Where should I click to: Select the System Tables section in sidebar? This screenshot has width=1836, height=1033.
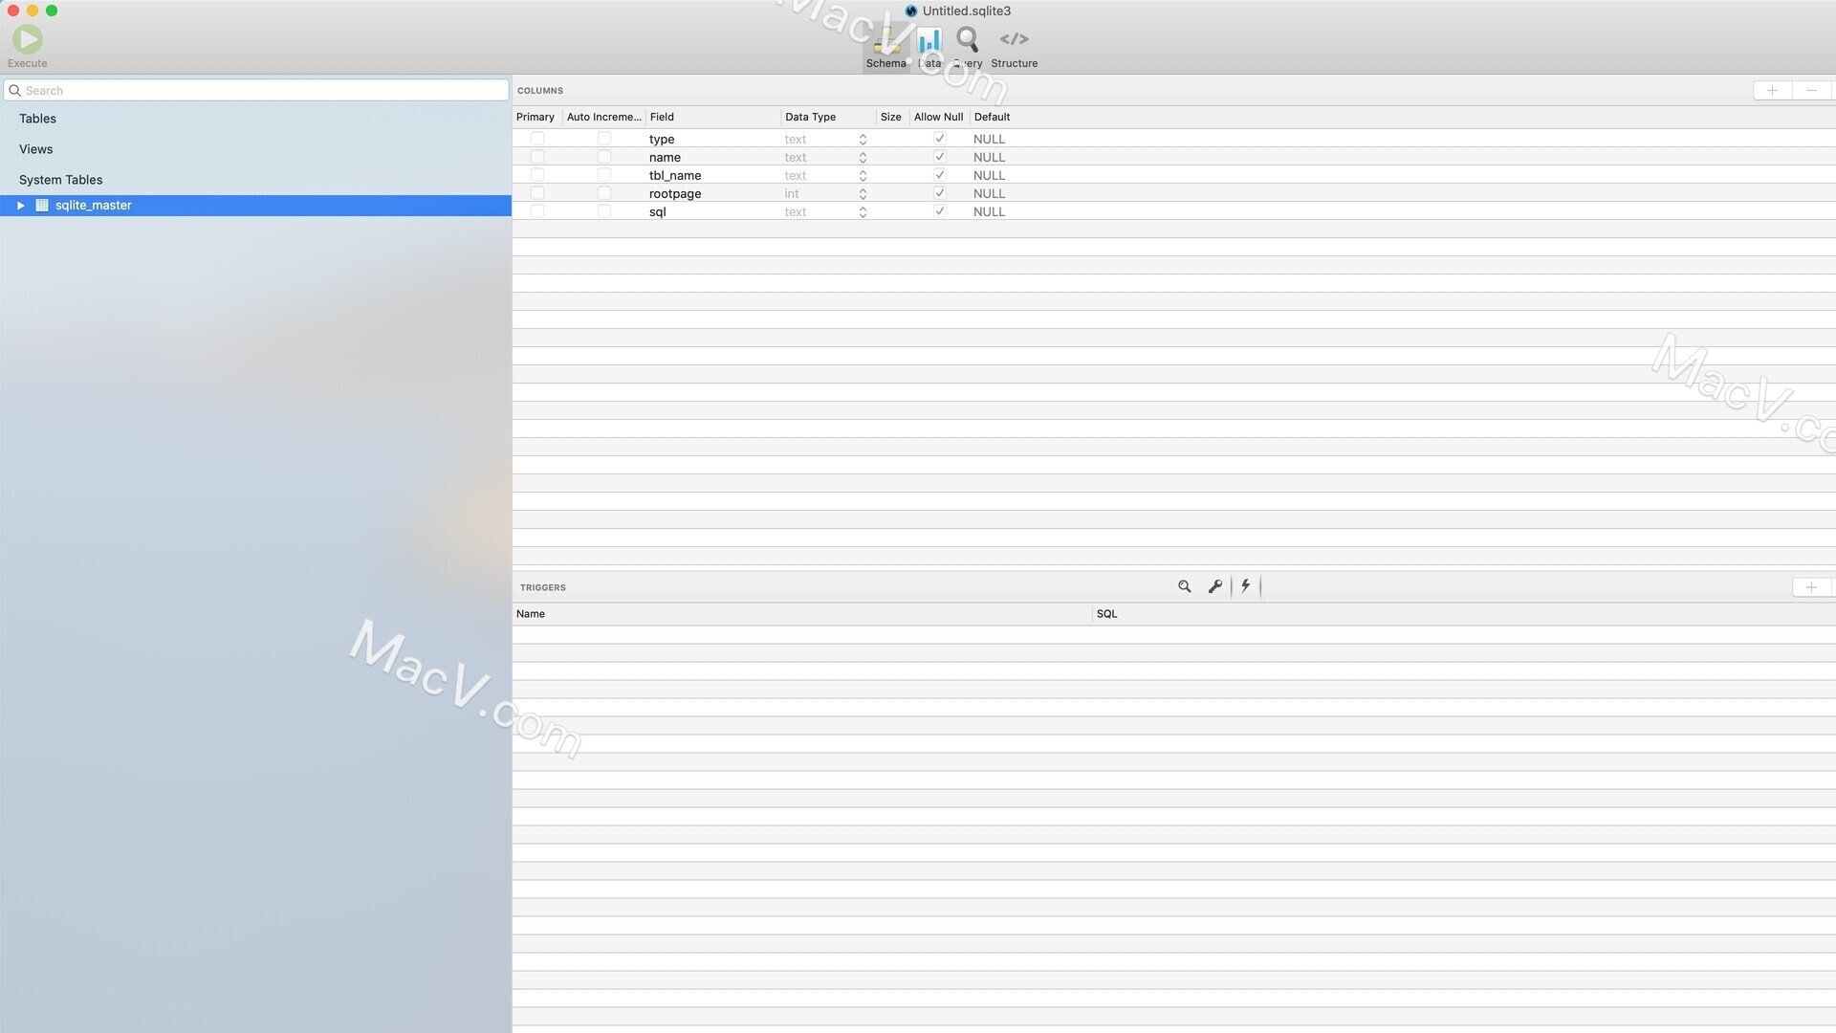(60, 179)
